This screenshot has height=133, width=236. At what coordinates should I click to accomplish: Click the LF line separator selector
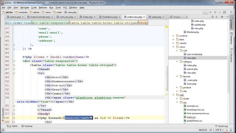point(211,130)
